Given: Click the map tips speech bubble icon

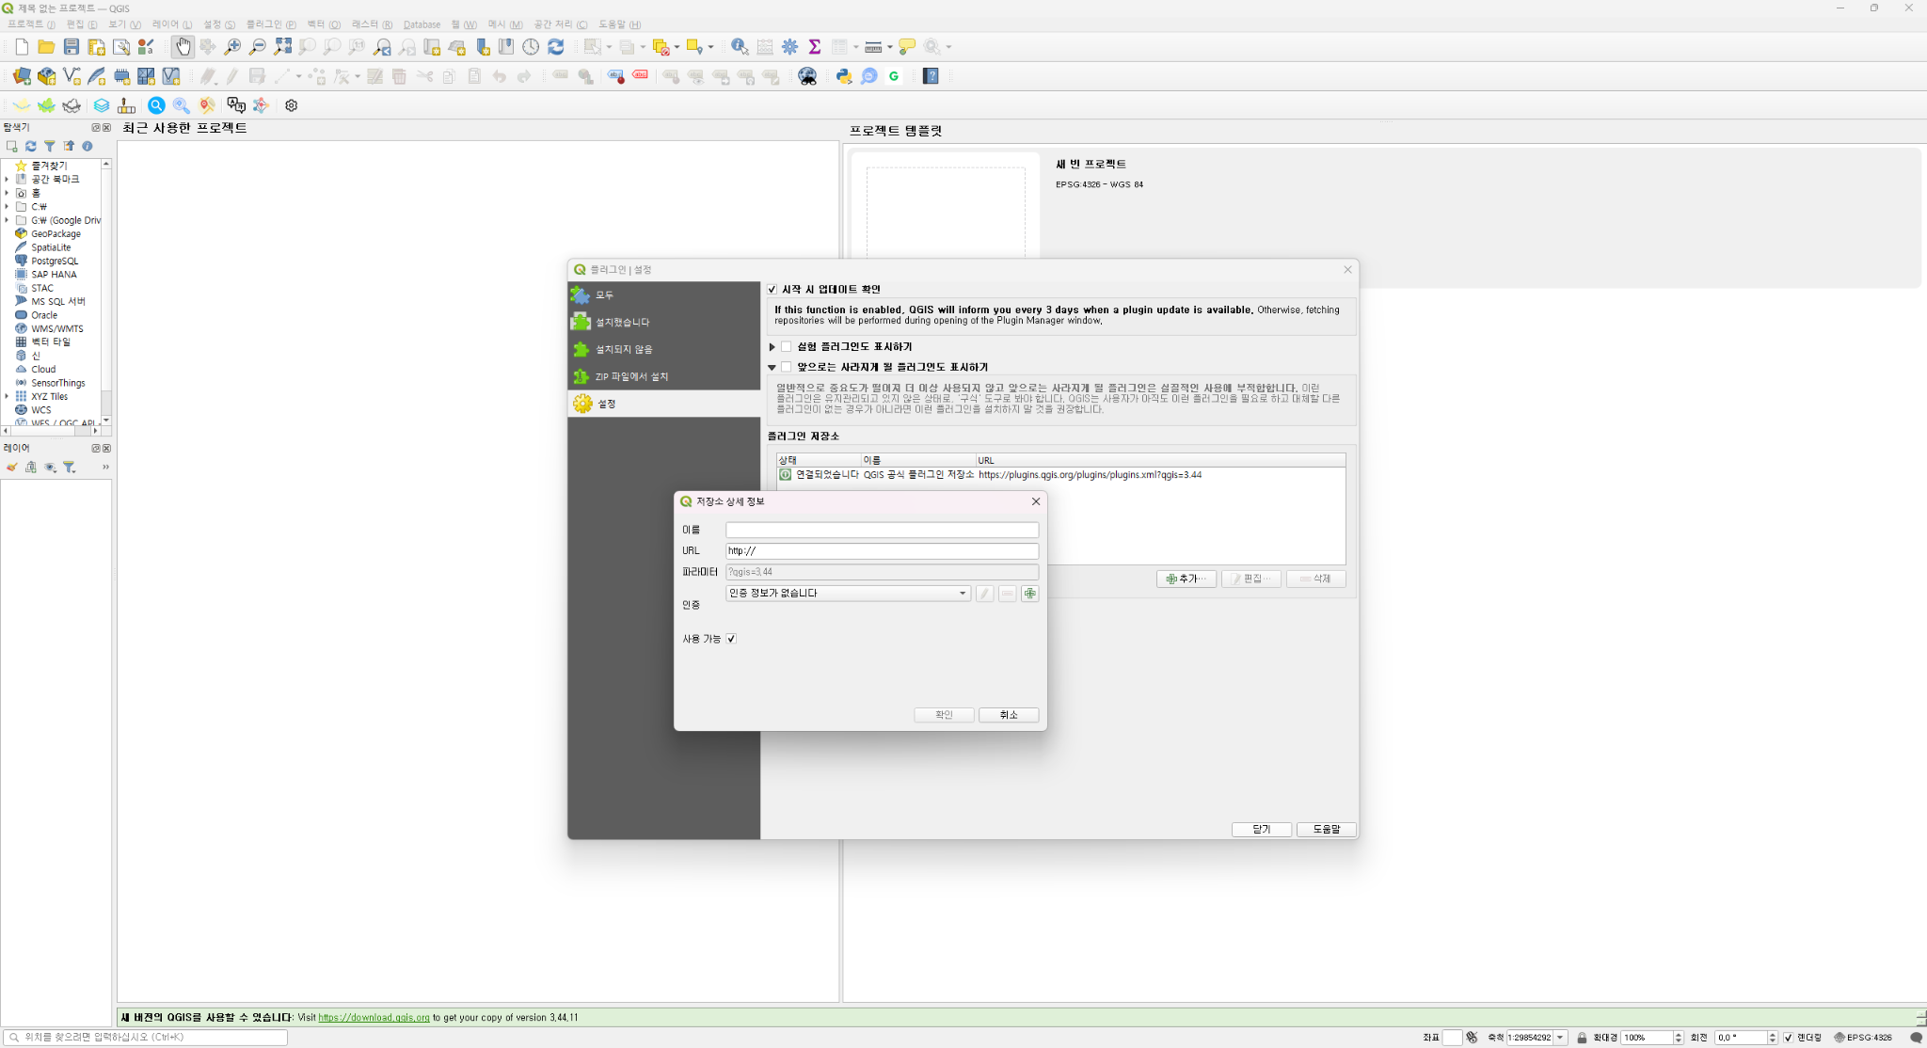Looking at the screenshot, I should pos(907,47).
